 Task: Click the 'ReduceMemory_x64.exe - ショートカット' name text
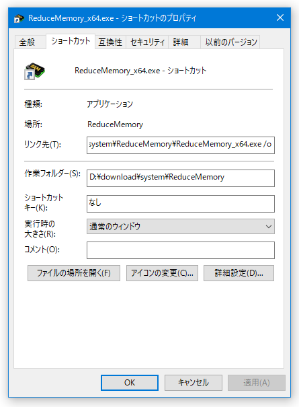(140, 71)
